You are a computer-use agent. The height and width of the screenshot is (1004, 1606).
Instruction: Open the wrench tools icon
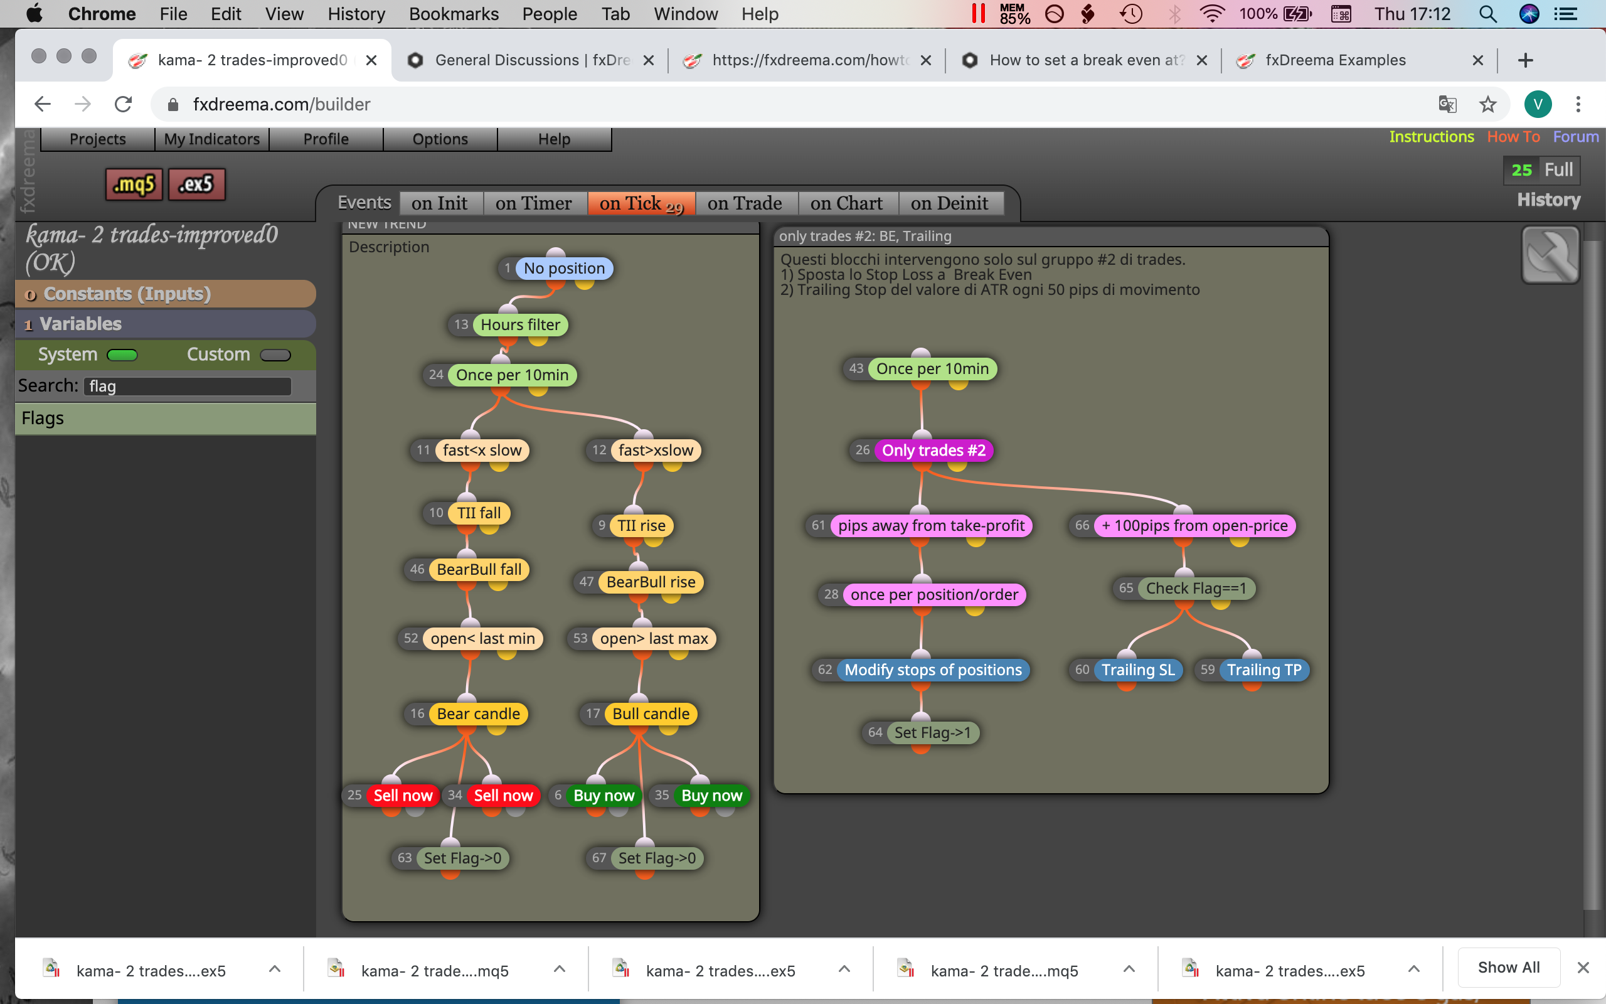pos(1550,254)
